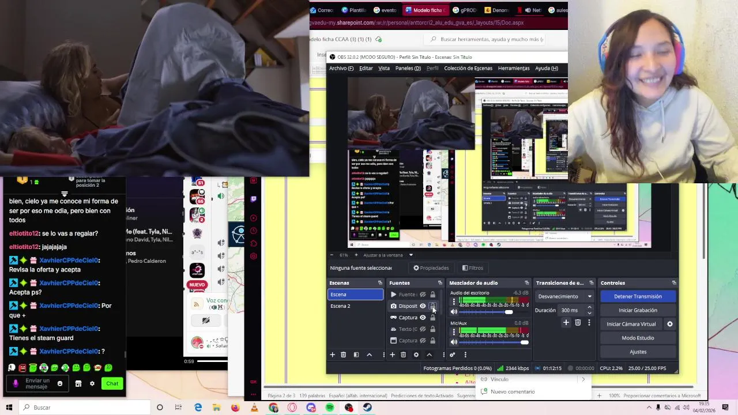Open source properties gear in Fuentes toolbar
Viewport: 738px width, 415px height.
pos(416,354)
